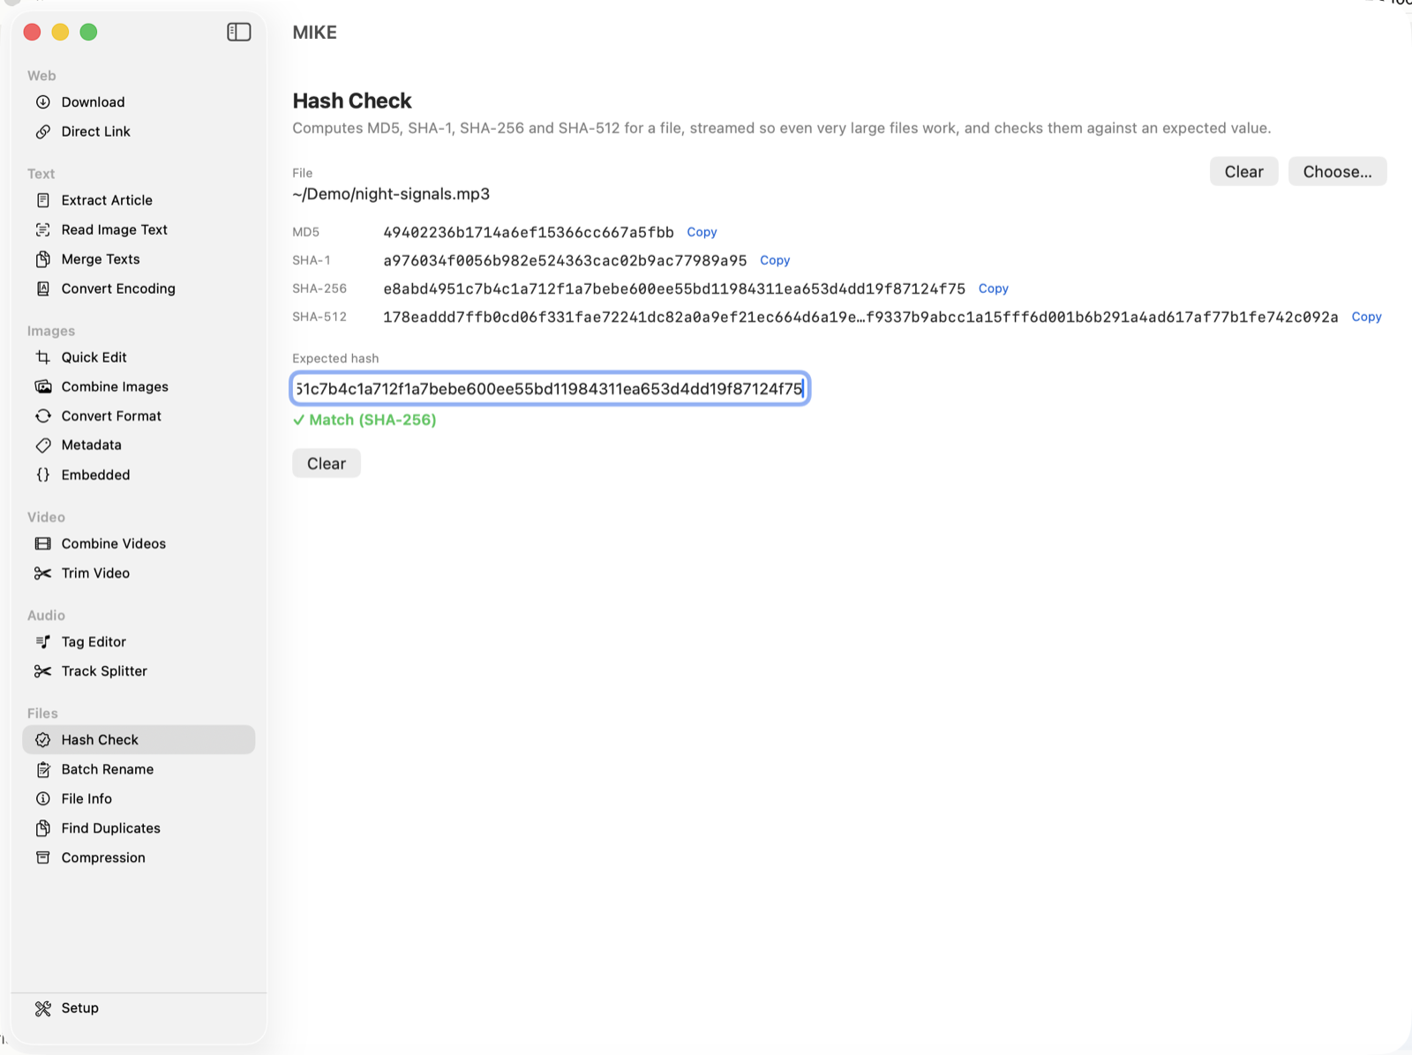Viewport: 1412px width, 1055px height.
Task: Click the Quick Edit crop icon
Action: pos(42,357)
